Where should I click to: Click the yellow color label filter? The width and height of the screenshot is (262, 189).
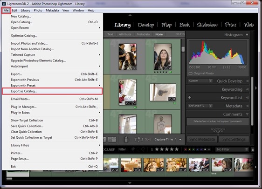click(189, 149)
